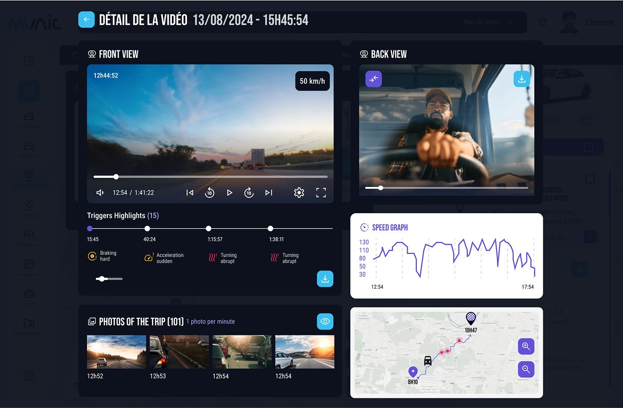The width and height of the screenshot is (623, 408).
Task: Show trip photos with the eye button
Action: coord(325,321)
